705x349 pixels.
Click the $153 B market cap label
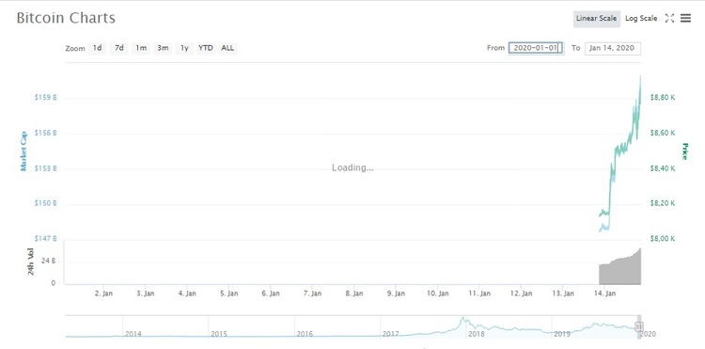[x=46, y=168]
